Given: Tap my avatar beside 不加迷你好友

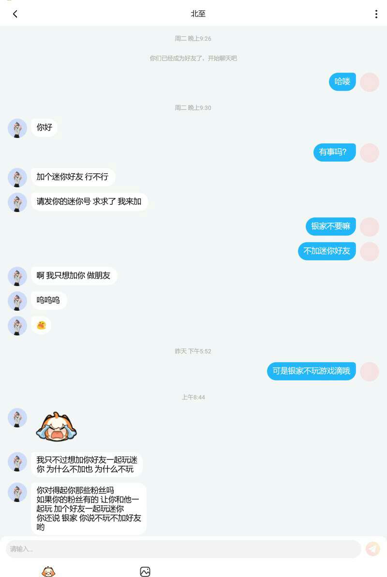Looking at the screenshot, I should pos(369,252).
